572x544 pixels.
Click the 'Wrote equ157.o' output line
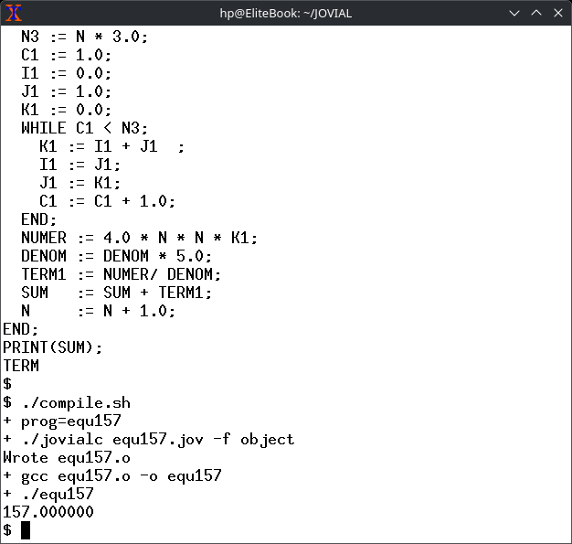(67, 457)
